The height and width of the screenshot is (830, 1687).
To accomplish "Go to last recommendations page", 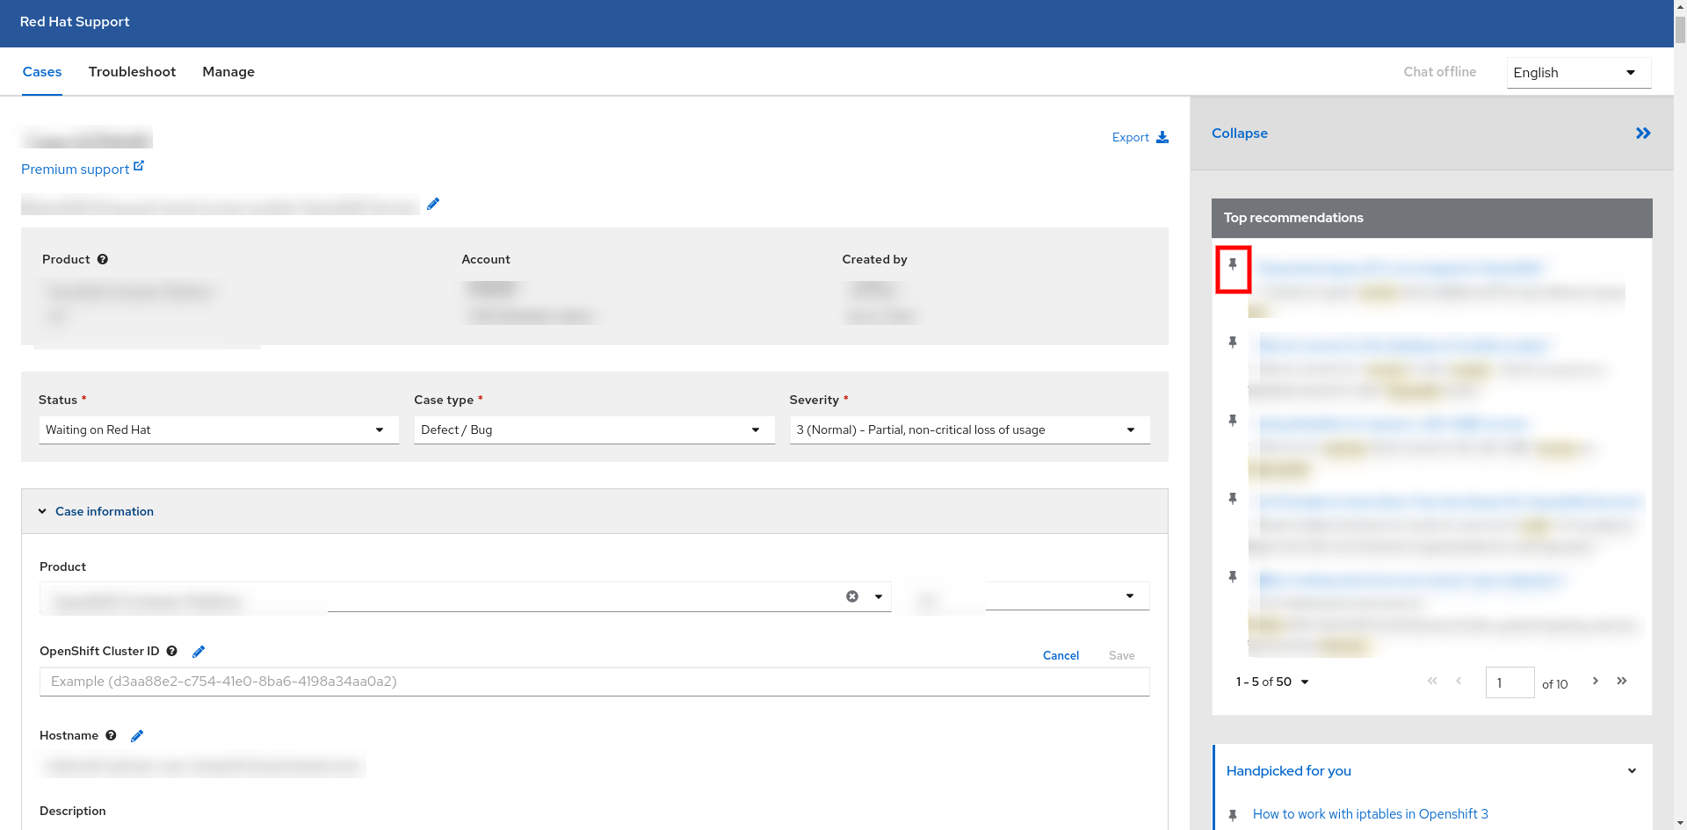I will click(1622, 681).
